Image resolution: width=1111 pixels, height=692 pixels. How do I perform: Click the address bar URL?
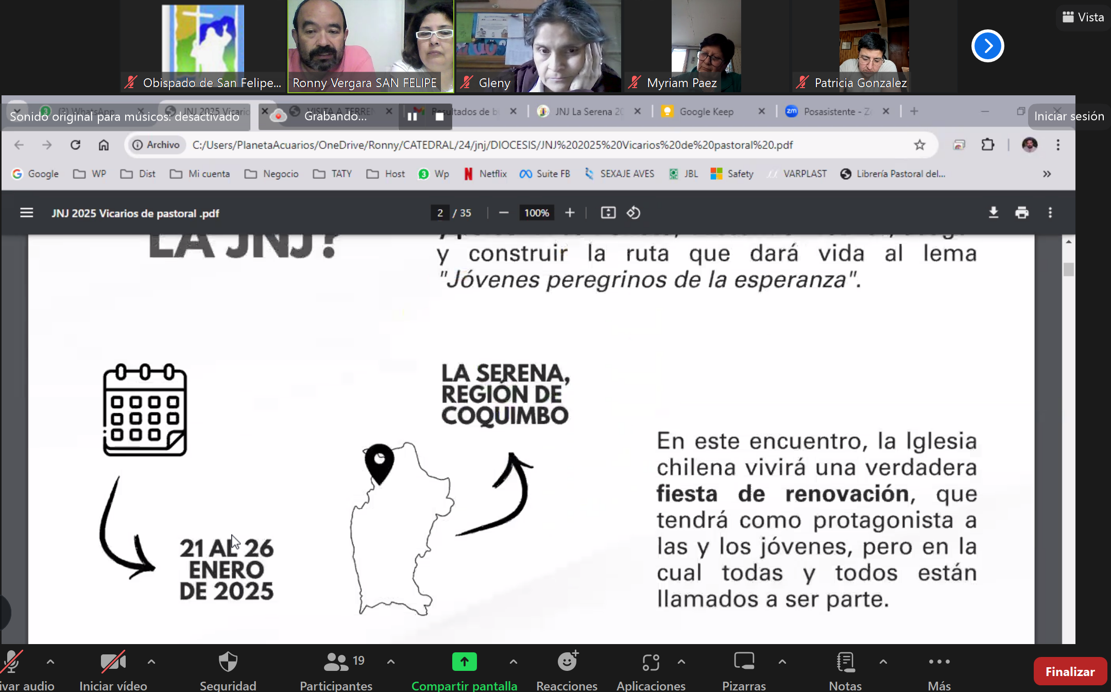coord(492,145)
